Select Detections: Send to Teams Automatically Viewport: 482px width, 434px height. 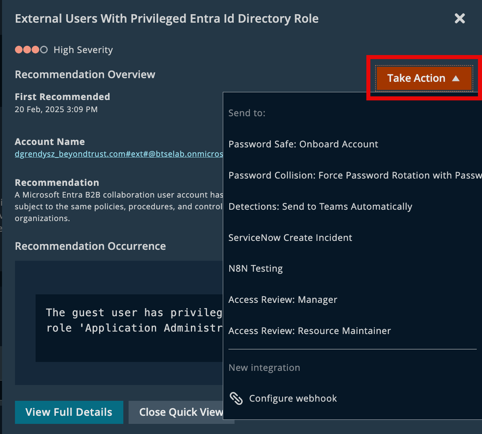pyautogui.click(x=320, y=206)
